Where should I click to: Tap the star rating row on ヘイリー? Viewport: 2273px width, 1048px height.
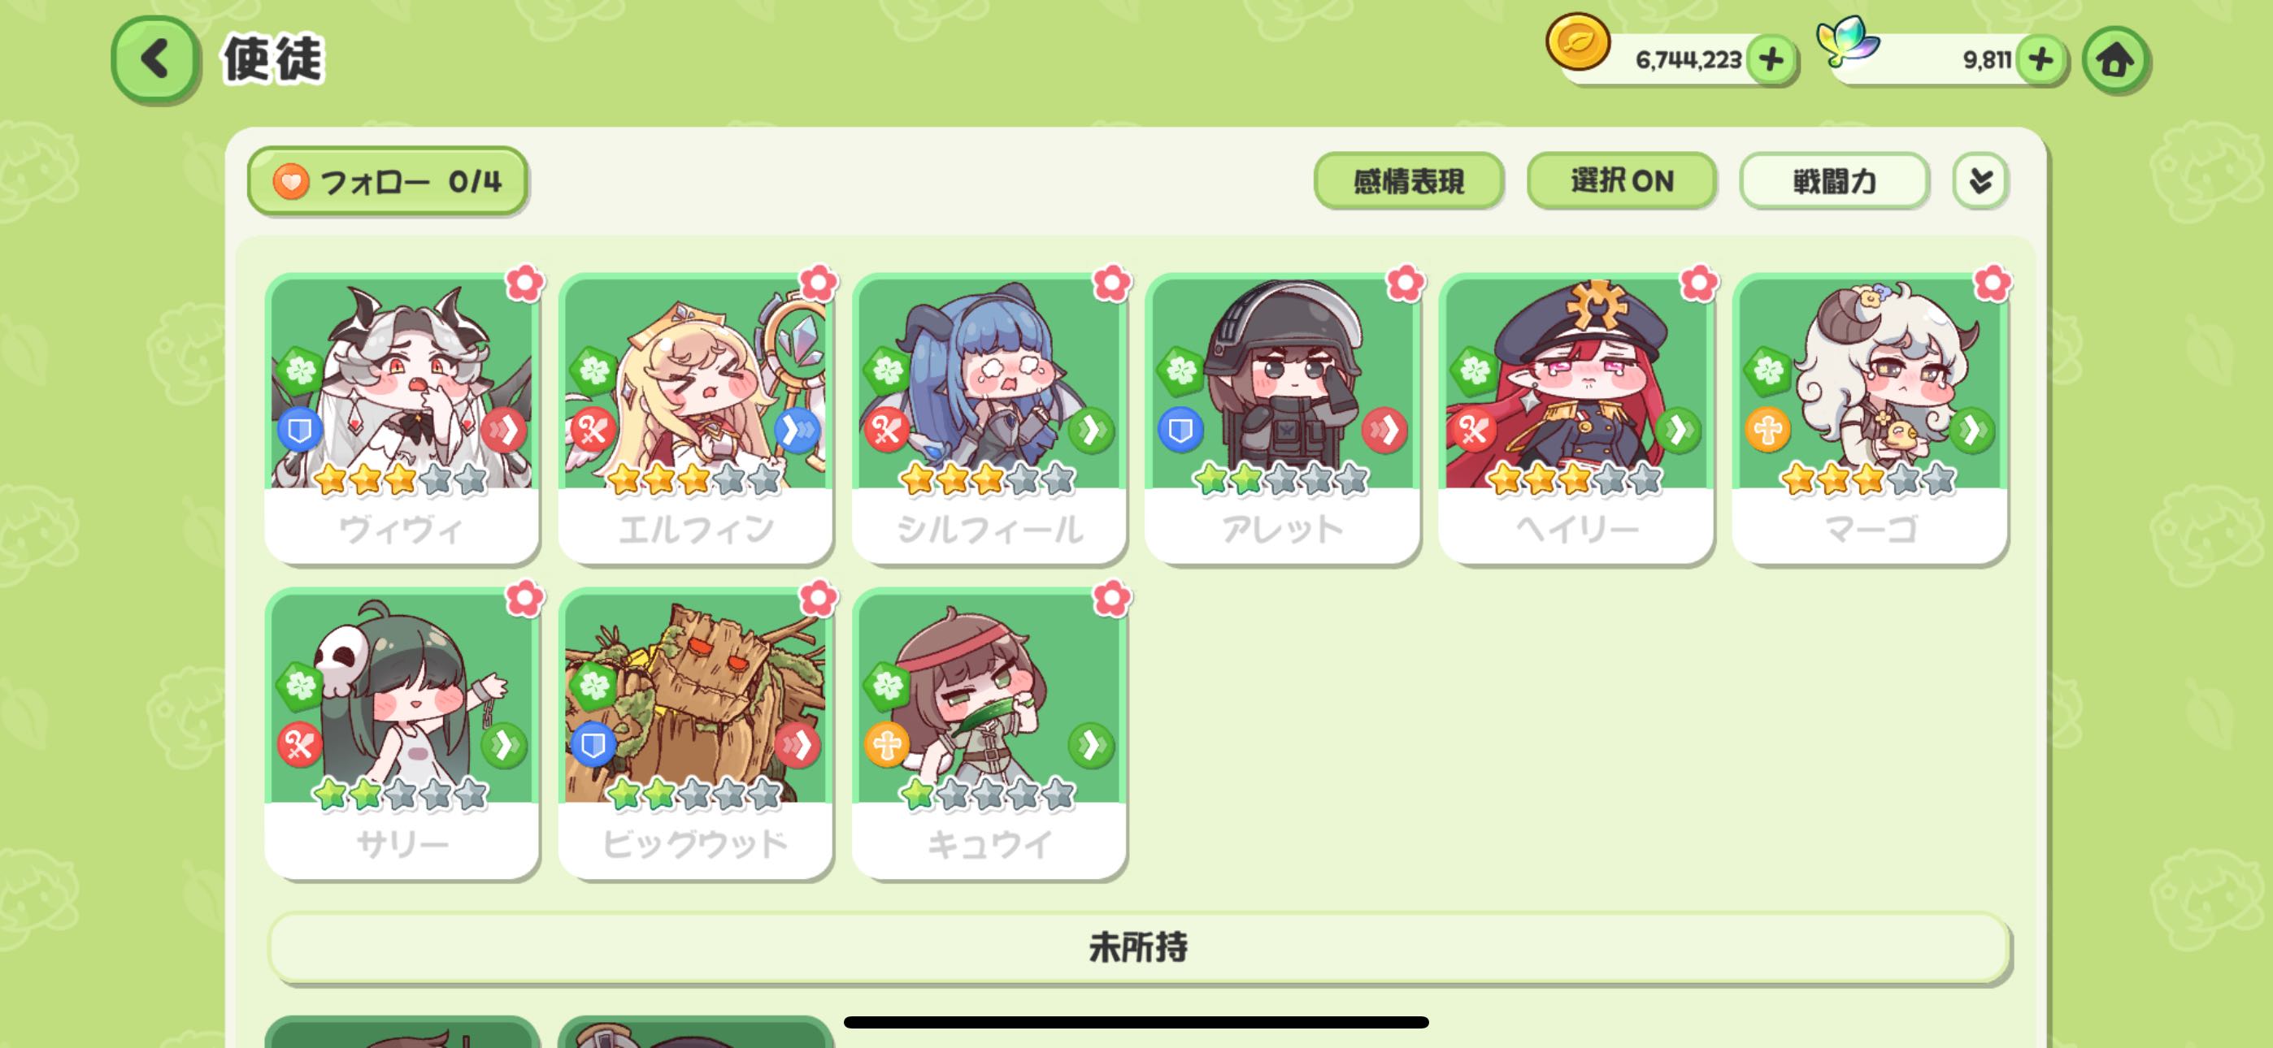tap(1575, 480)
